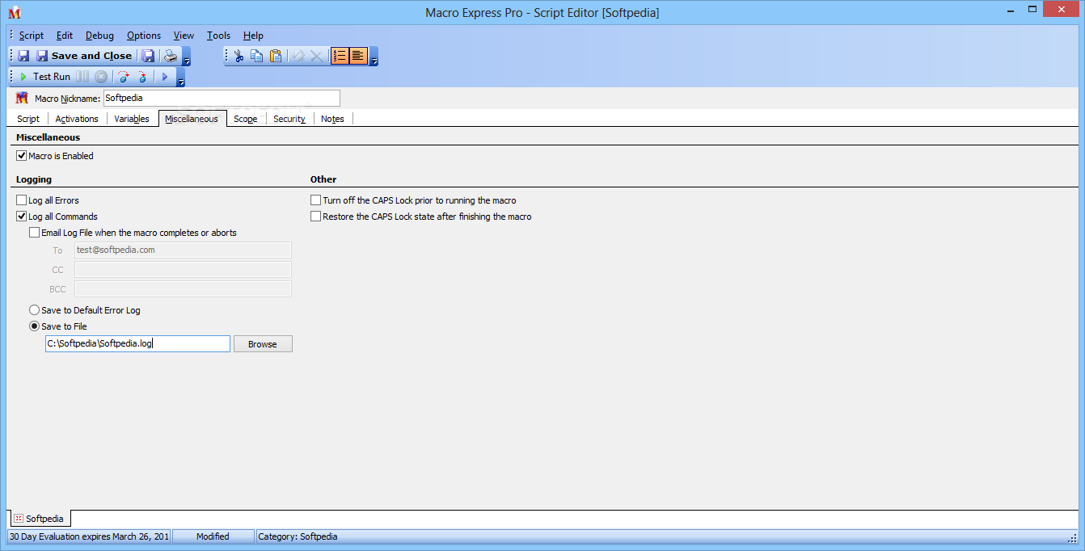Open the Edit menu

pyautogui.click(x=65, y=36)
